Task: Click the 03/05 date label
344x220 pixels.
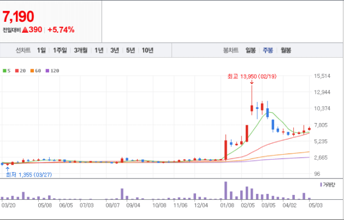Action: click(x=269, y=205)
